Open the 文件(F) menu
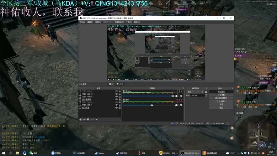 tap(82, 22)
